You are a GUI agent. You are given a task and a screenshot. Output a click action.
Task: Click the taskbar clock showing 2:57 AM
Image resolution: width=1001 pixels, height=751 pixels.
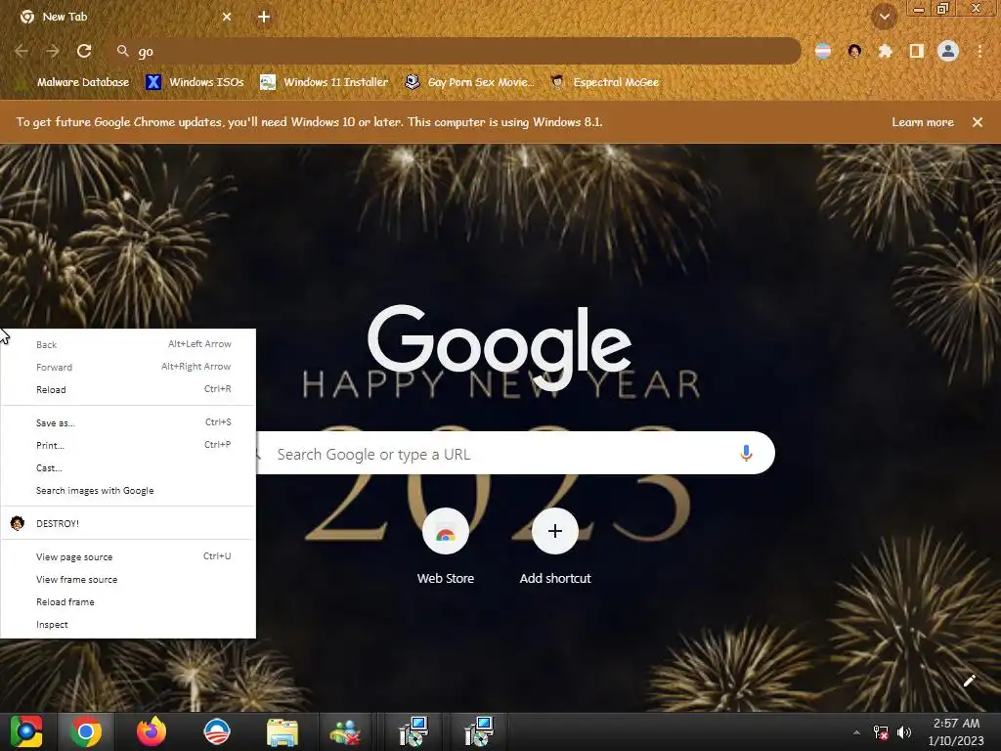(956, 731)
